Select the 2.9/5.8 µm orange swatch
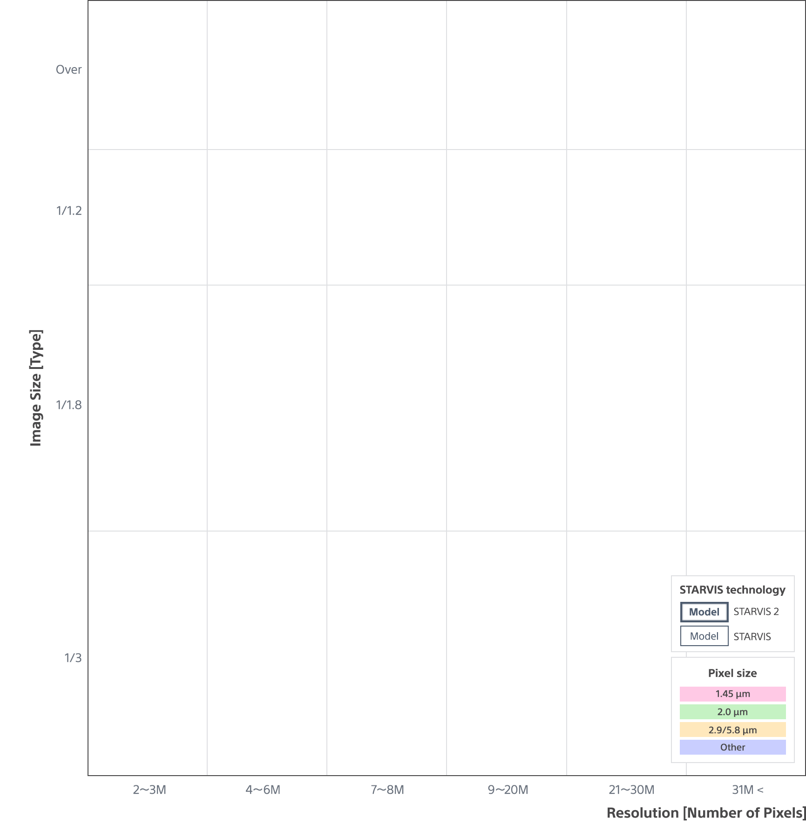 tap(732, 730)
